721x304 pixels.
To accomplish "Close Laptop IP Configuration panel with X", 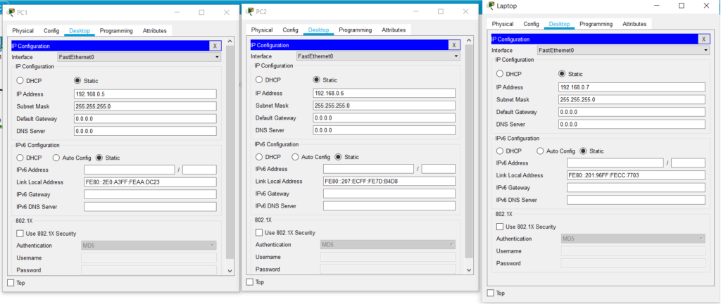I will [703, 39].
